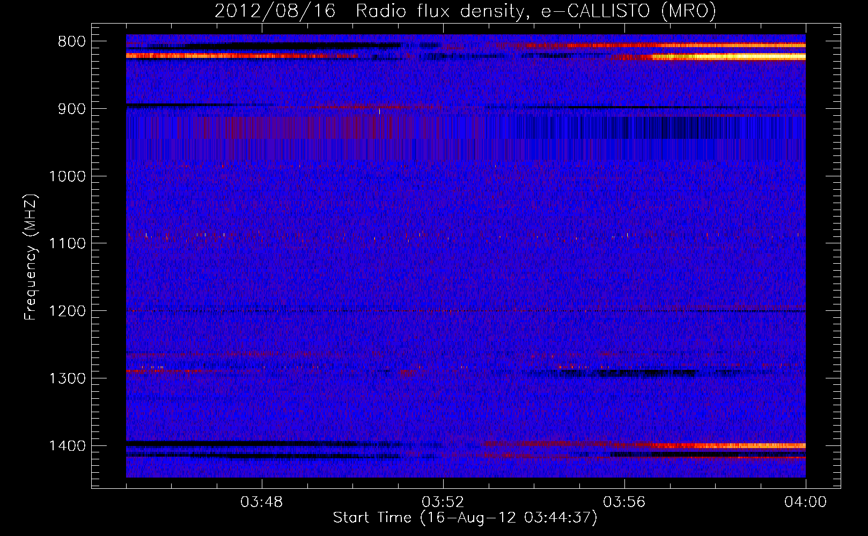Click the 03:52 time tick label

click(443, 502)
